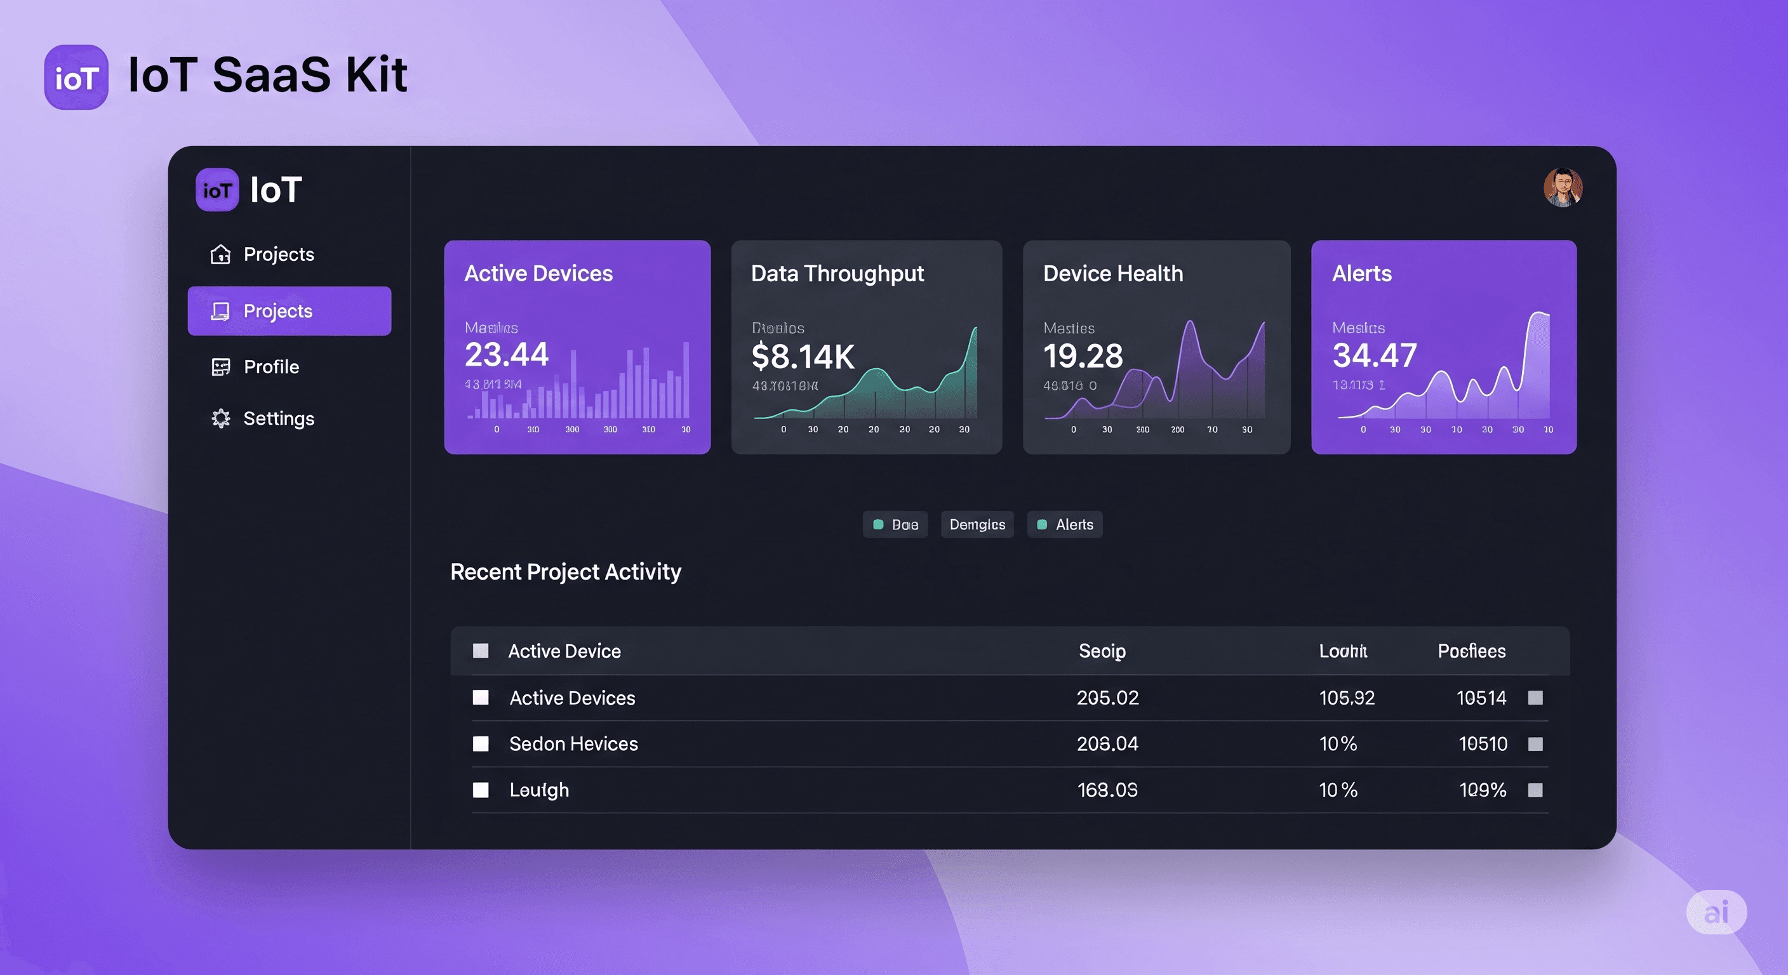Click the Settings gear icon

221,418
